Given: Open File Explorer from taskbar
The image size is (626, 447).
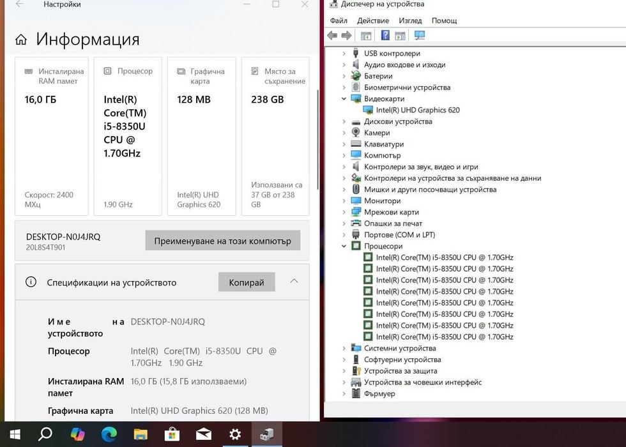Looking at the screenshot, I should [140, 434].
